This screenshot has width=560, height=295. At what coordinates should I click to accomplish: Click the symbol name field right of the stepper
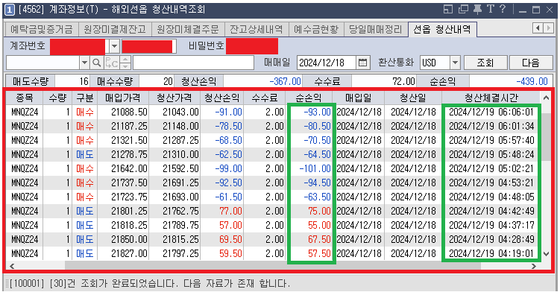[193, 63]
